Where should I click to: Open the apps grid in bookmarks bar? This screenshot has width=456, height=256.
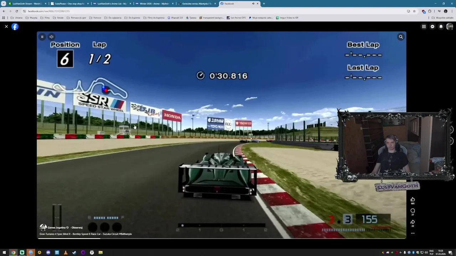click(4, 17)
